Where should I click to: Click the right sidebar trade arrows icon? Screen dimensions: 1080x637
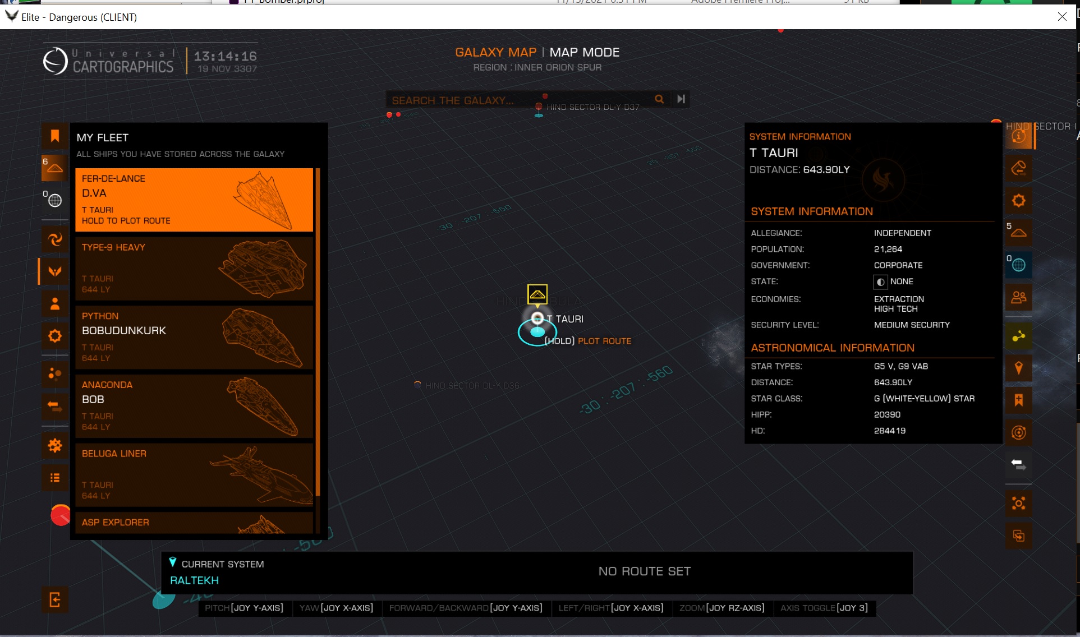pyautogui.click(x=1019, y=464)
